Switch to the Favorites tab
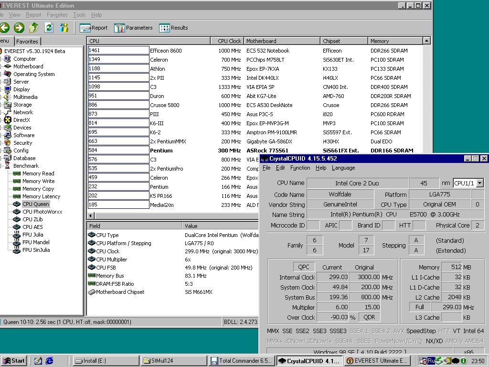This screenshot has height=367, width=489. tap(27, 42)
